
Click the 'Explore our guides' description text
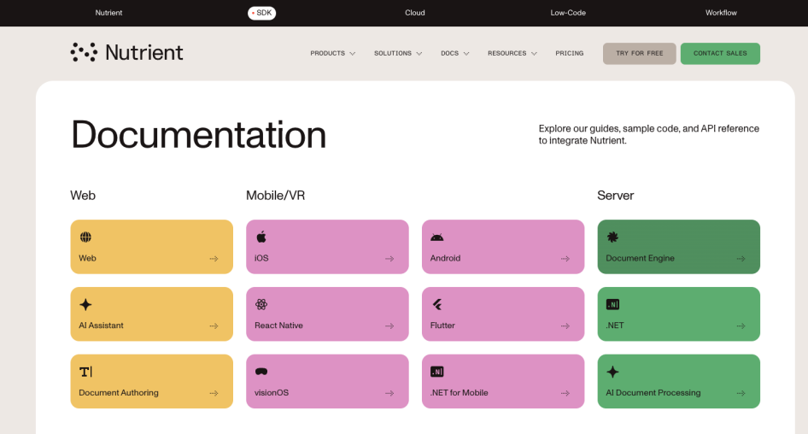tap(649, 134)
